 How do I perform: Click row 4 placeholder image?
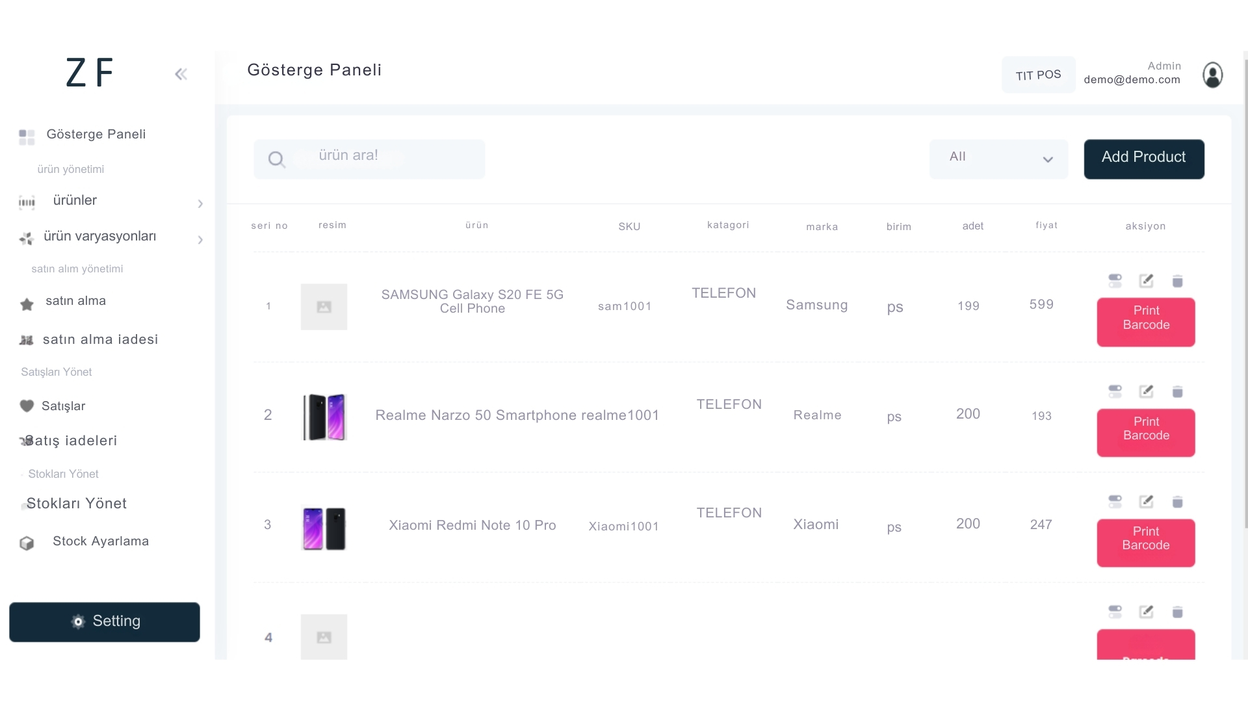[324, 637]
